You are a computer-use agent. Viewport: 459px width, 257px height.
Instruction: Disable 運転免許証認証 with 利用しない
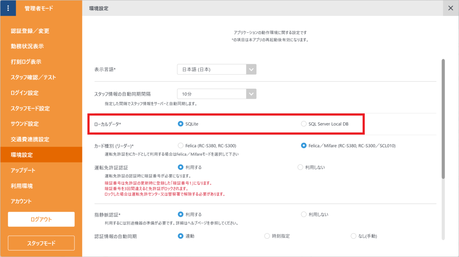[312, 167]
